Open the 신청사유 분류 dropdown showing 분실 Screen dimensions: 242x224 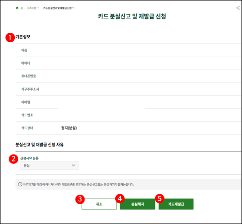[x=49, y=165]
